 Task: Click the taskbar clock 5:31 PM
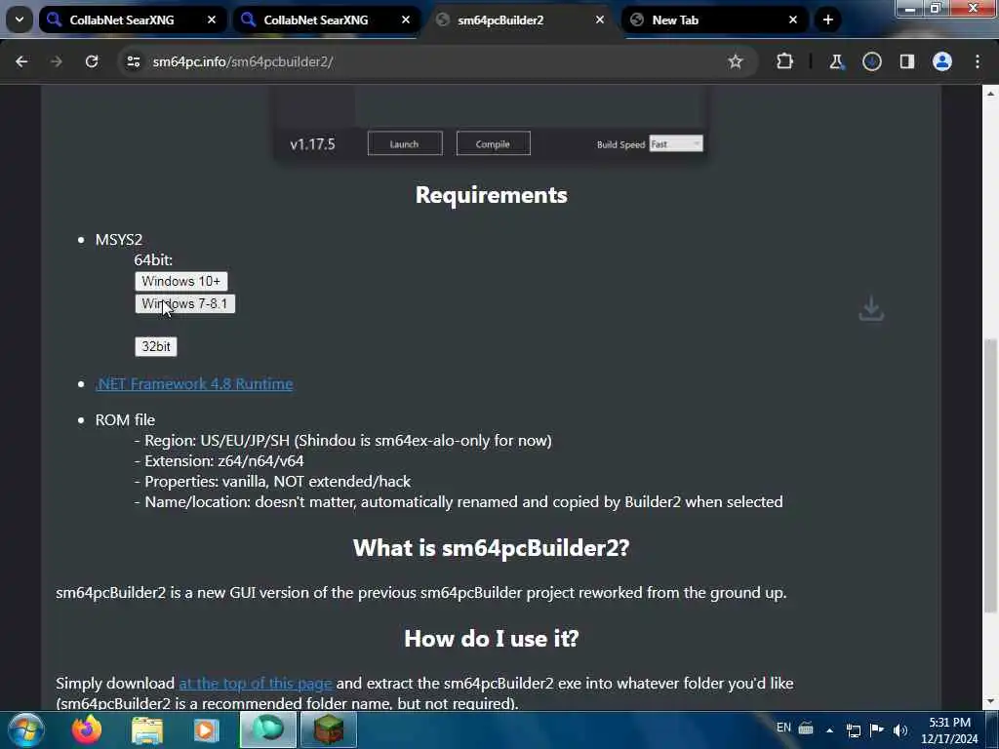949,723
